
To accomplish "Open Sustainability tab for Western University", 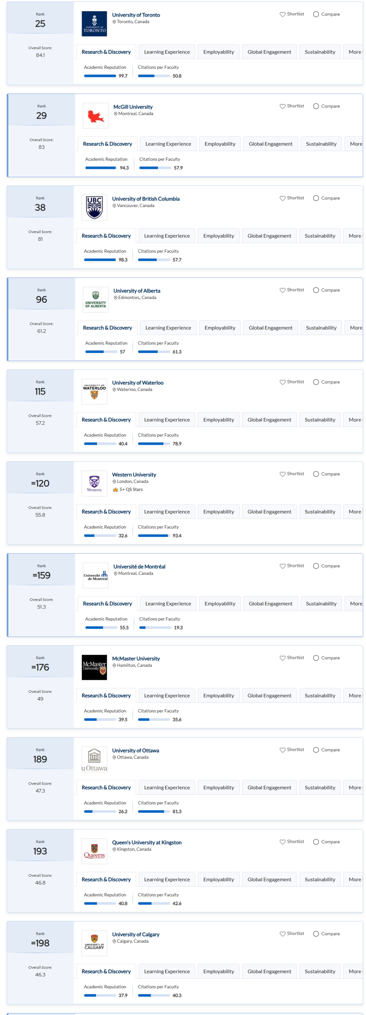I will (320, 512).
